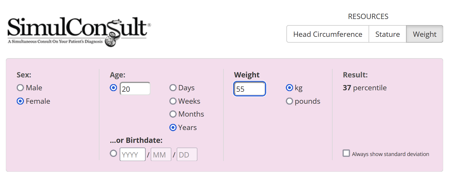449x175 pixels.
Task: Select kg as the weight unit
Action: pyautogui.click(x=289, y=88)
